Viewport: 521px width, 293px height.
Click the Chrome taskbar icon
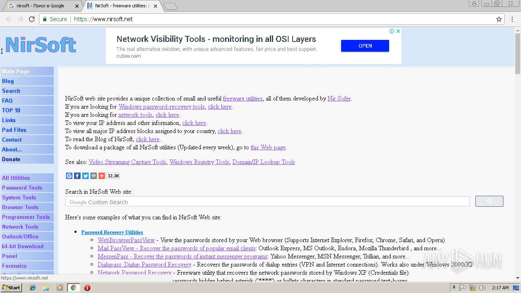tap(73, 288)
